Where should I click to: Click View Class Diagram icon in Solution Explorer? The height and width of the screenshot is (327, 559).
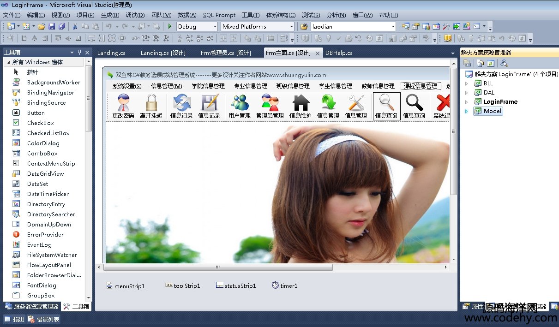click(504, 63)
